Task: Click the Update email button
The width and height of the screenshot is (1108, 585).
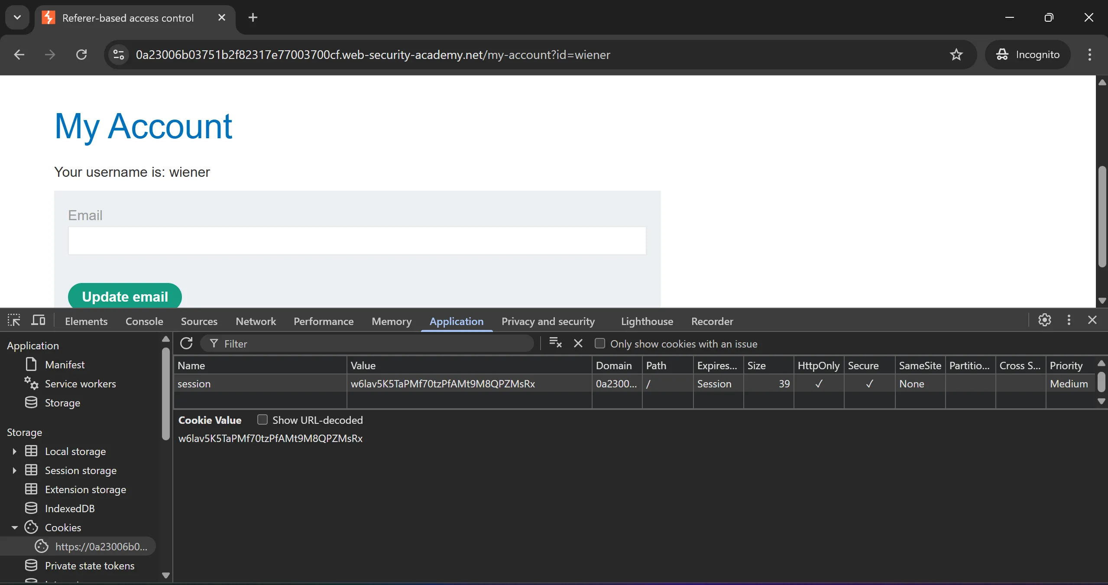Action: pos(125,296)
